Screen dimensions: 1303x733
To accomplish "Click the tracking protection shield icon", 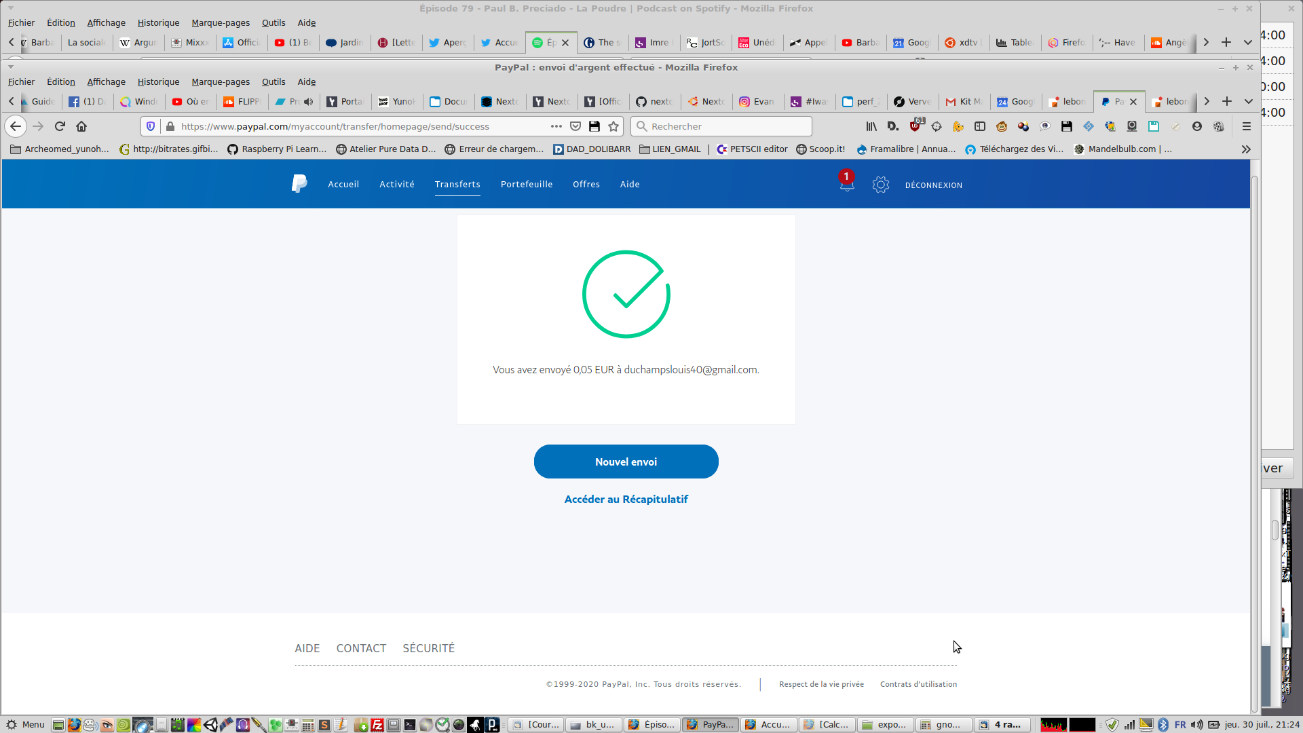I will [x=151, y=126].
